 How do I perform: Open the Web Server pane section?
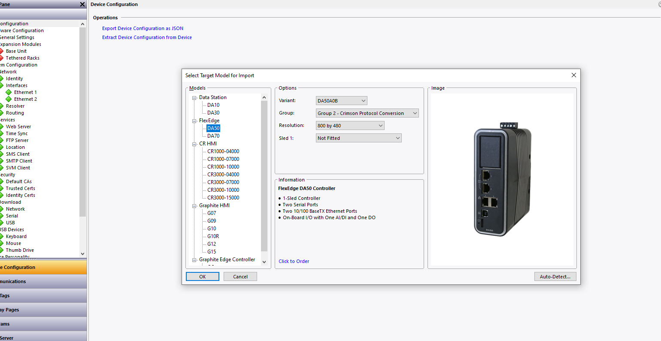tap(43, 337)
